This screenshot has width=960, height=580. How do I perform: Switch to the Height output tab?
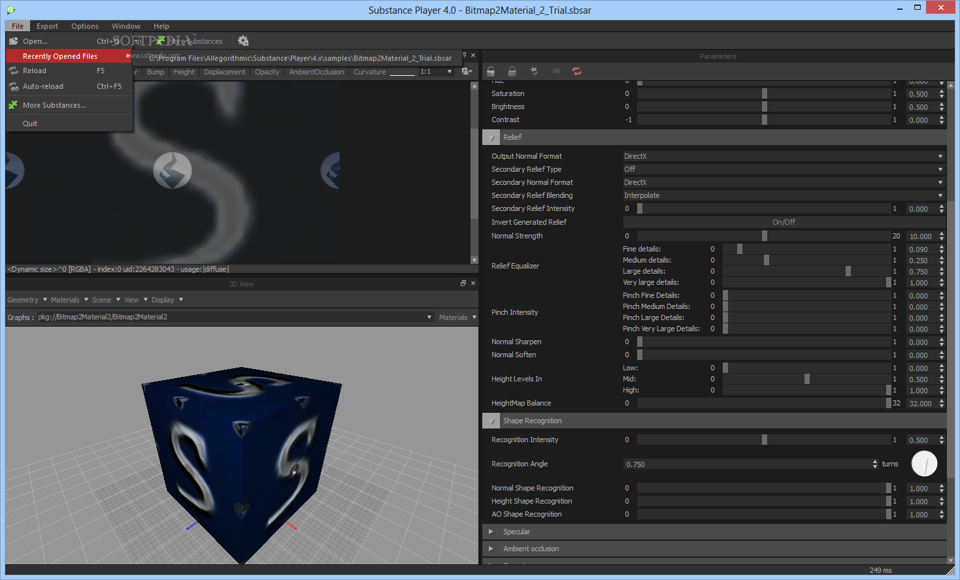tap(184, 72)
